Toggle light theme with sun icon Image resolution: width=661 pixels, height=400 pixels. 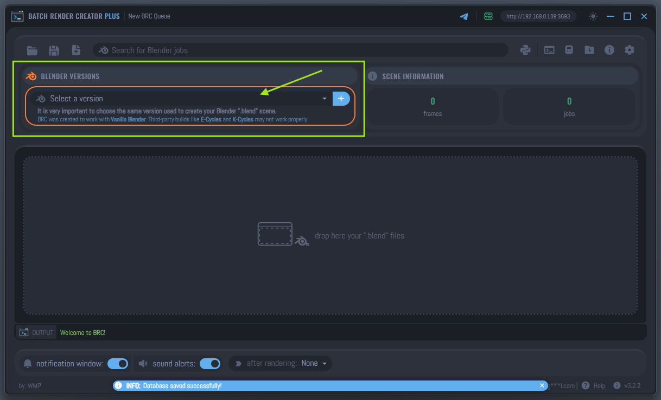[x=593, y=16]
